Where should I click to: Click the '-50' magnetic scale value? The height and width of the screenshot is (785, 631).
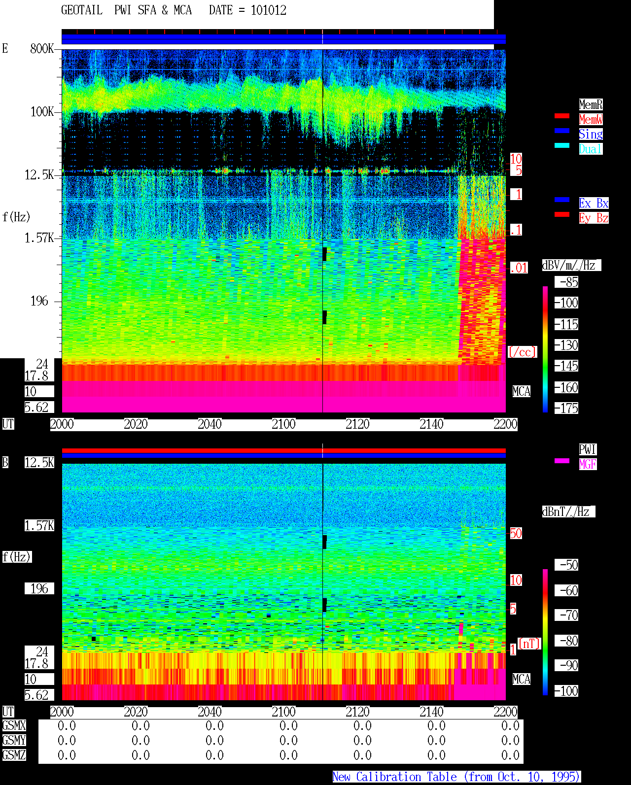pyautogui.click(x=566, y=565)
